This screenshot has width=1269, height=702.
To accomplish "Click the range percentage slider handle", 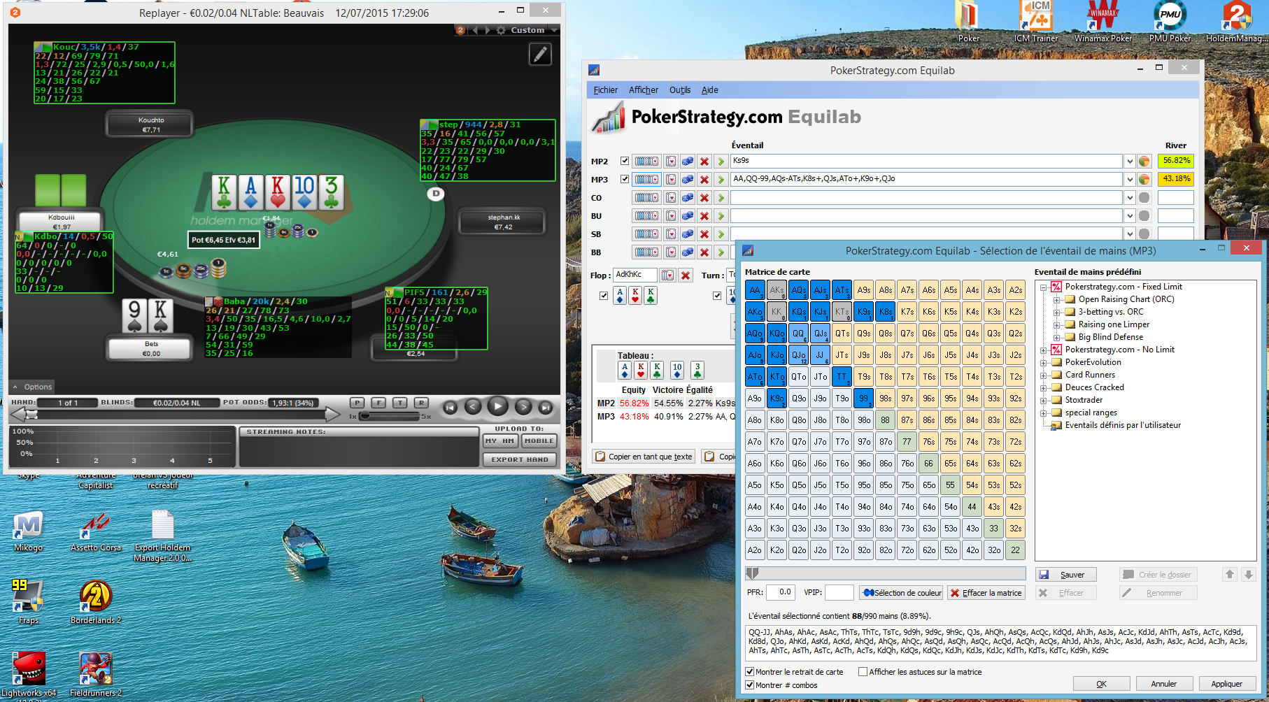I will pyautogui.click(x=753, y=573).
